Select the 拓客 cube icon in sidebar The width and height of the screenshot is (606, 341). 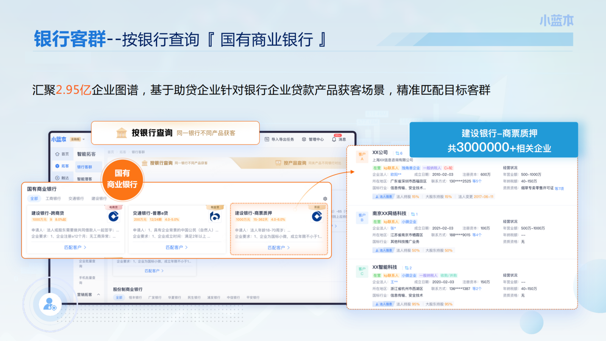[x=57, y=166]
